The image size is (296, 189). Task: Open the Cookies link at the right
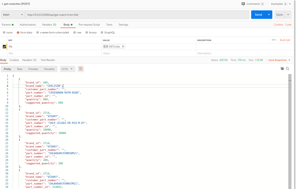pyautogui.click(x=278, y=25)
